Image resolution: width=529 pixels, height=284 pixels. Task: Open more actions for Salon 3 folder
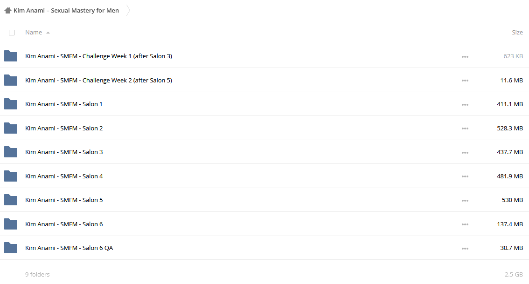click(x=465, y=153)
